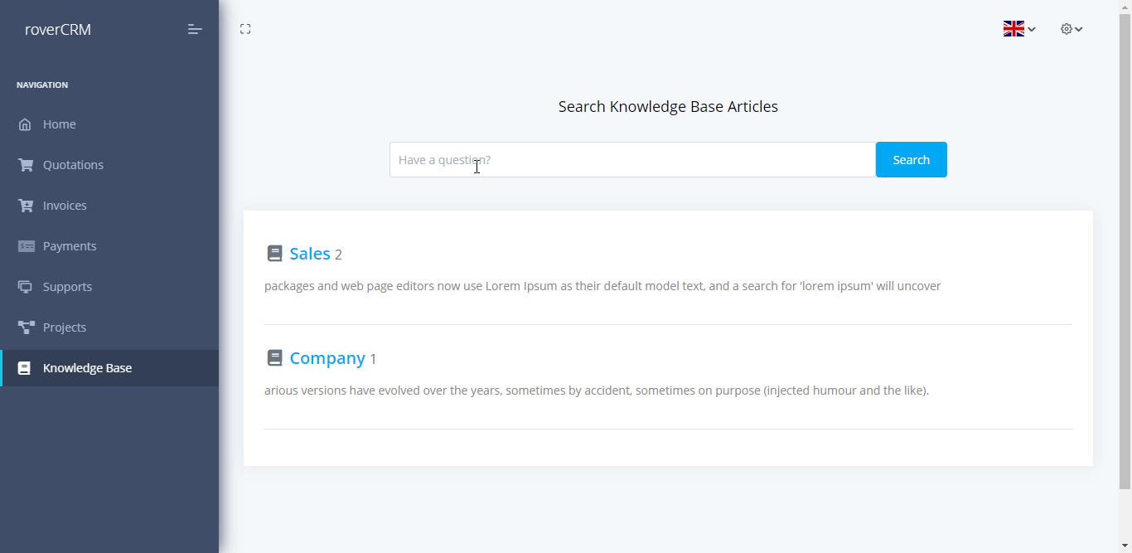The width and height of the screenshot is (1132, 553).
Task: Expand the settings gear dropdown
Action: [x=1072, y=29]
